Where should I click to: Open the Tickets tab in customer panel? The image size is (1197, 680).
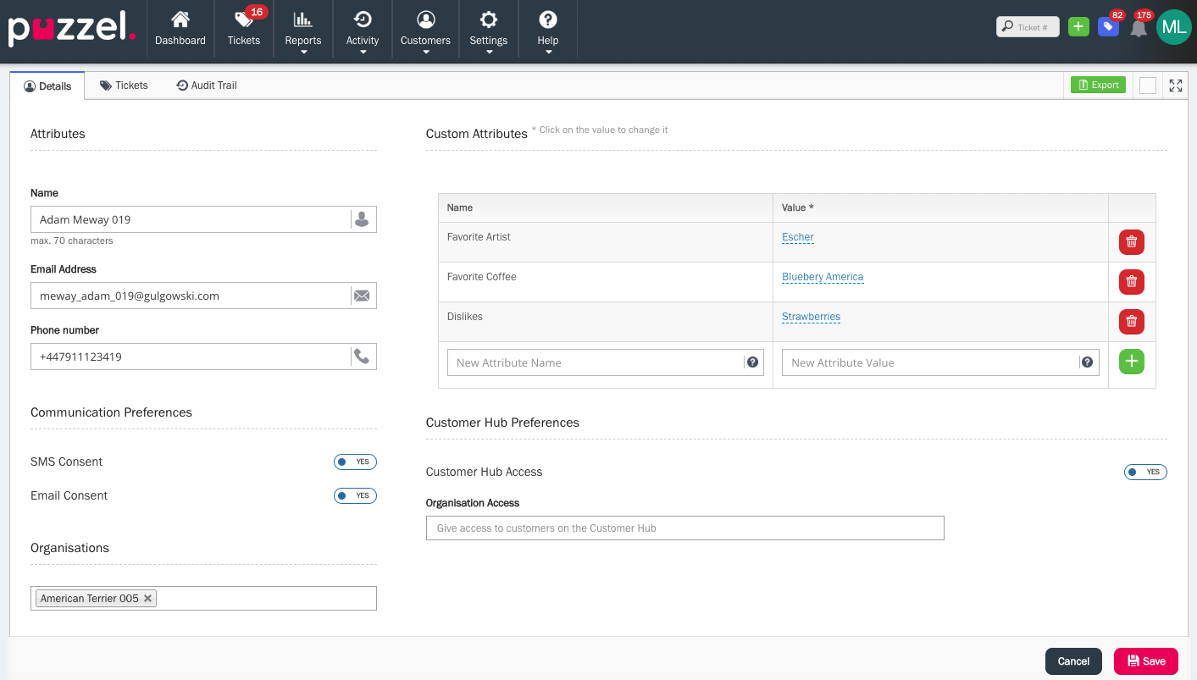[124, 86]
